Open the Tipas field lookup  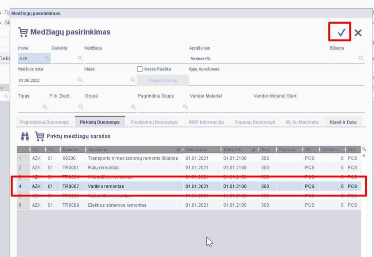45,107
